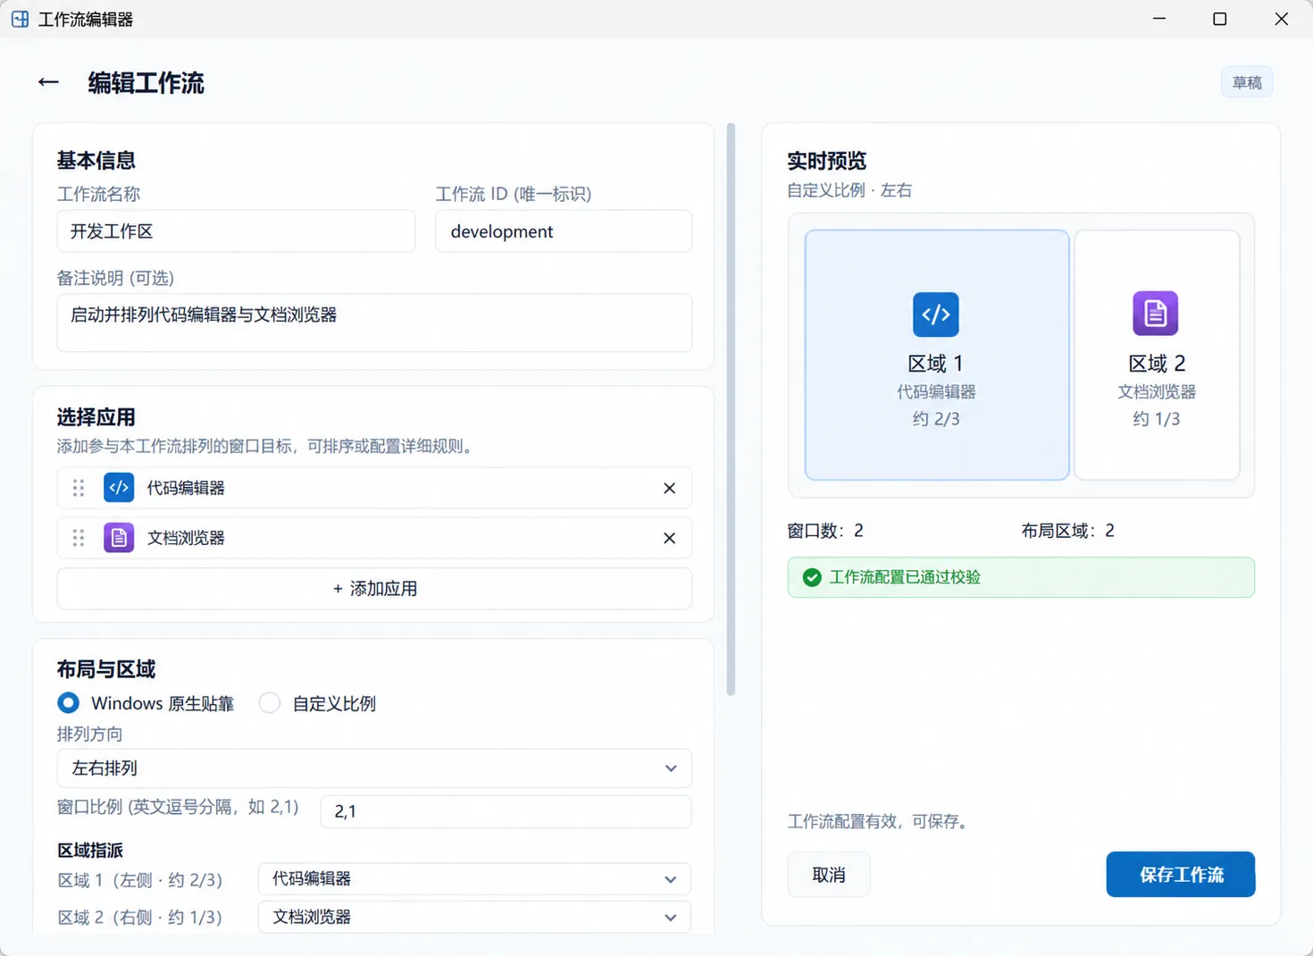
Task: Click the 工作流配置已通过校验 message
Action: click(x=1021, y=577)
